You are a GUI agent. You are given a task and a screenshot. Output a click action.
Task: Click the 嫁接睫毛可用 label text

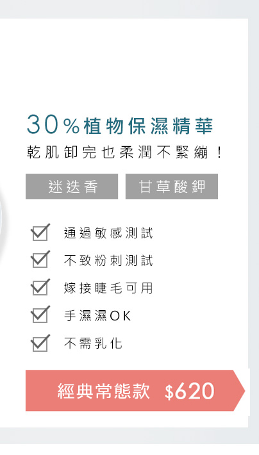(108, 288)
